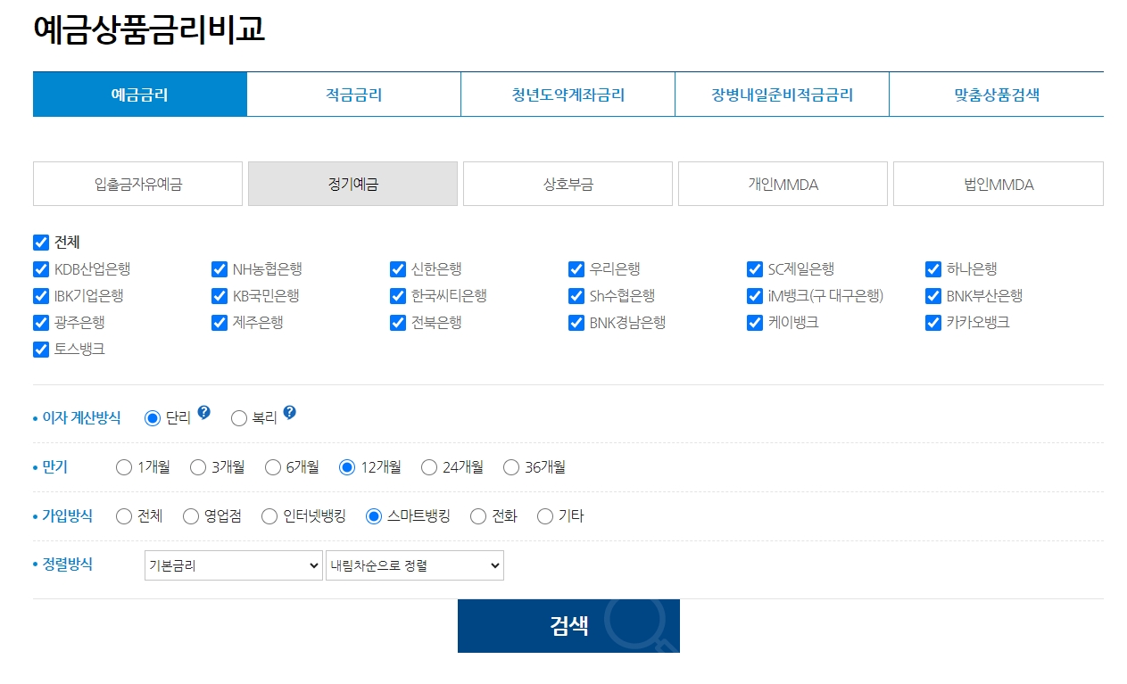Uncheck BNK부산은행 checkbox
The image size is (1127, 684).
pos(933,296)
